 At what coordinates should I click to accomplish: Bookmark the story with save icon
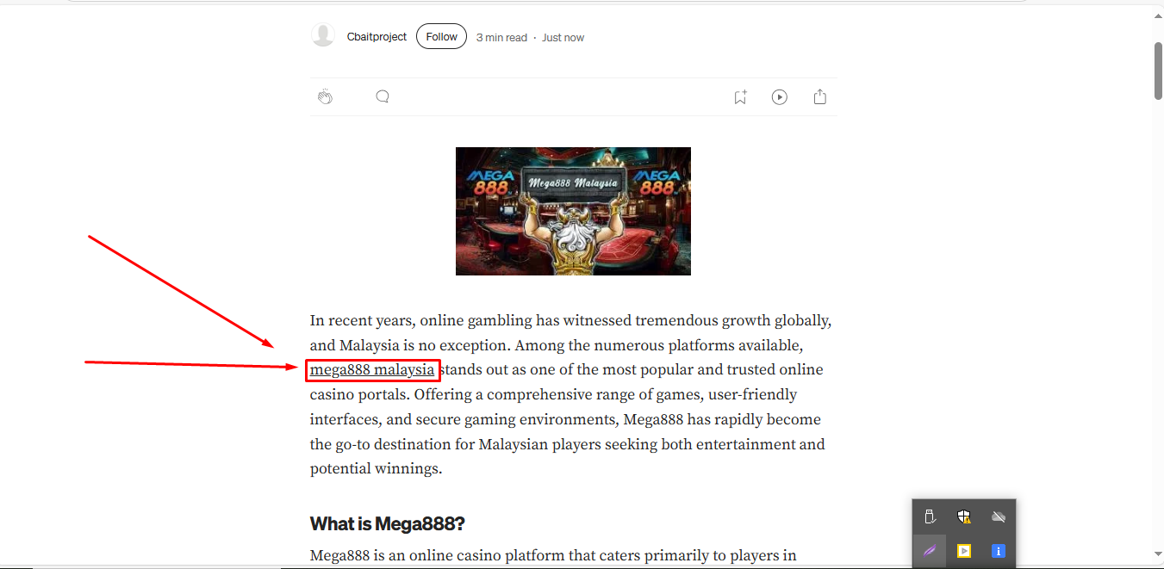(740, 97)
